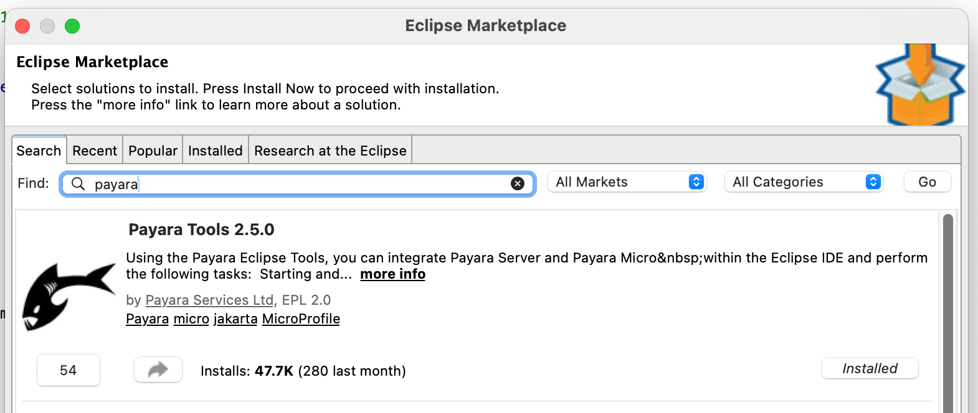The height and width of the screenshot is (413, 978).
Task: Click the MicroProfile tag link
Action: pos(301,318)
